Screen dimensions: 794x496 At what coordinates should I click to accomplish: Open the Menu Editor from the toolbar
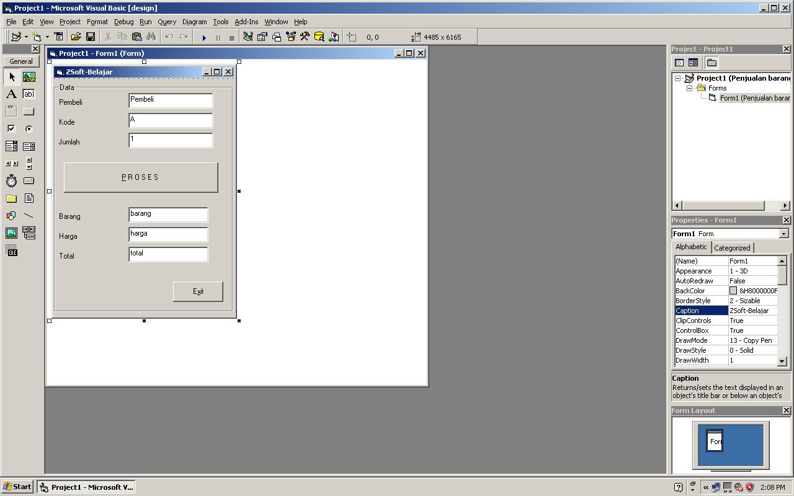(x=58, y=37)
